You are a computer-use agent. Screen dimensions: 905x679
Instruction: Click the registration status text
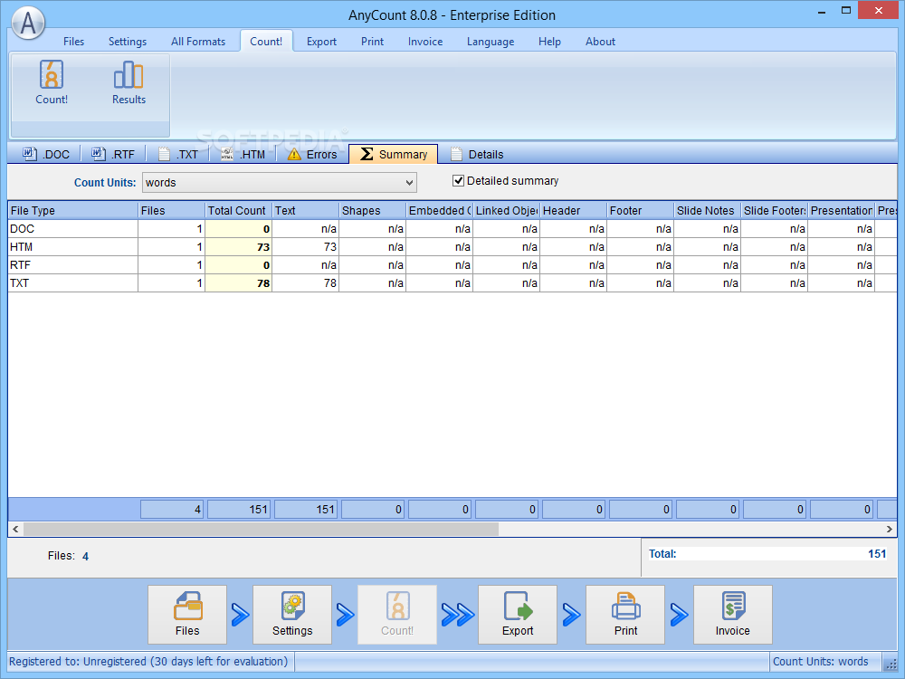[148, 662]
